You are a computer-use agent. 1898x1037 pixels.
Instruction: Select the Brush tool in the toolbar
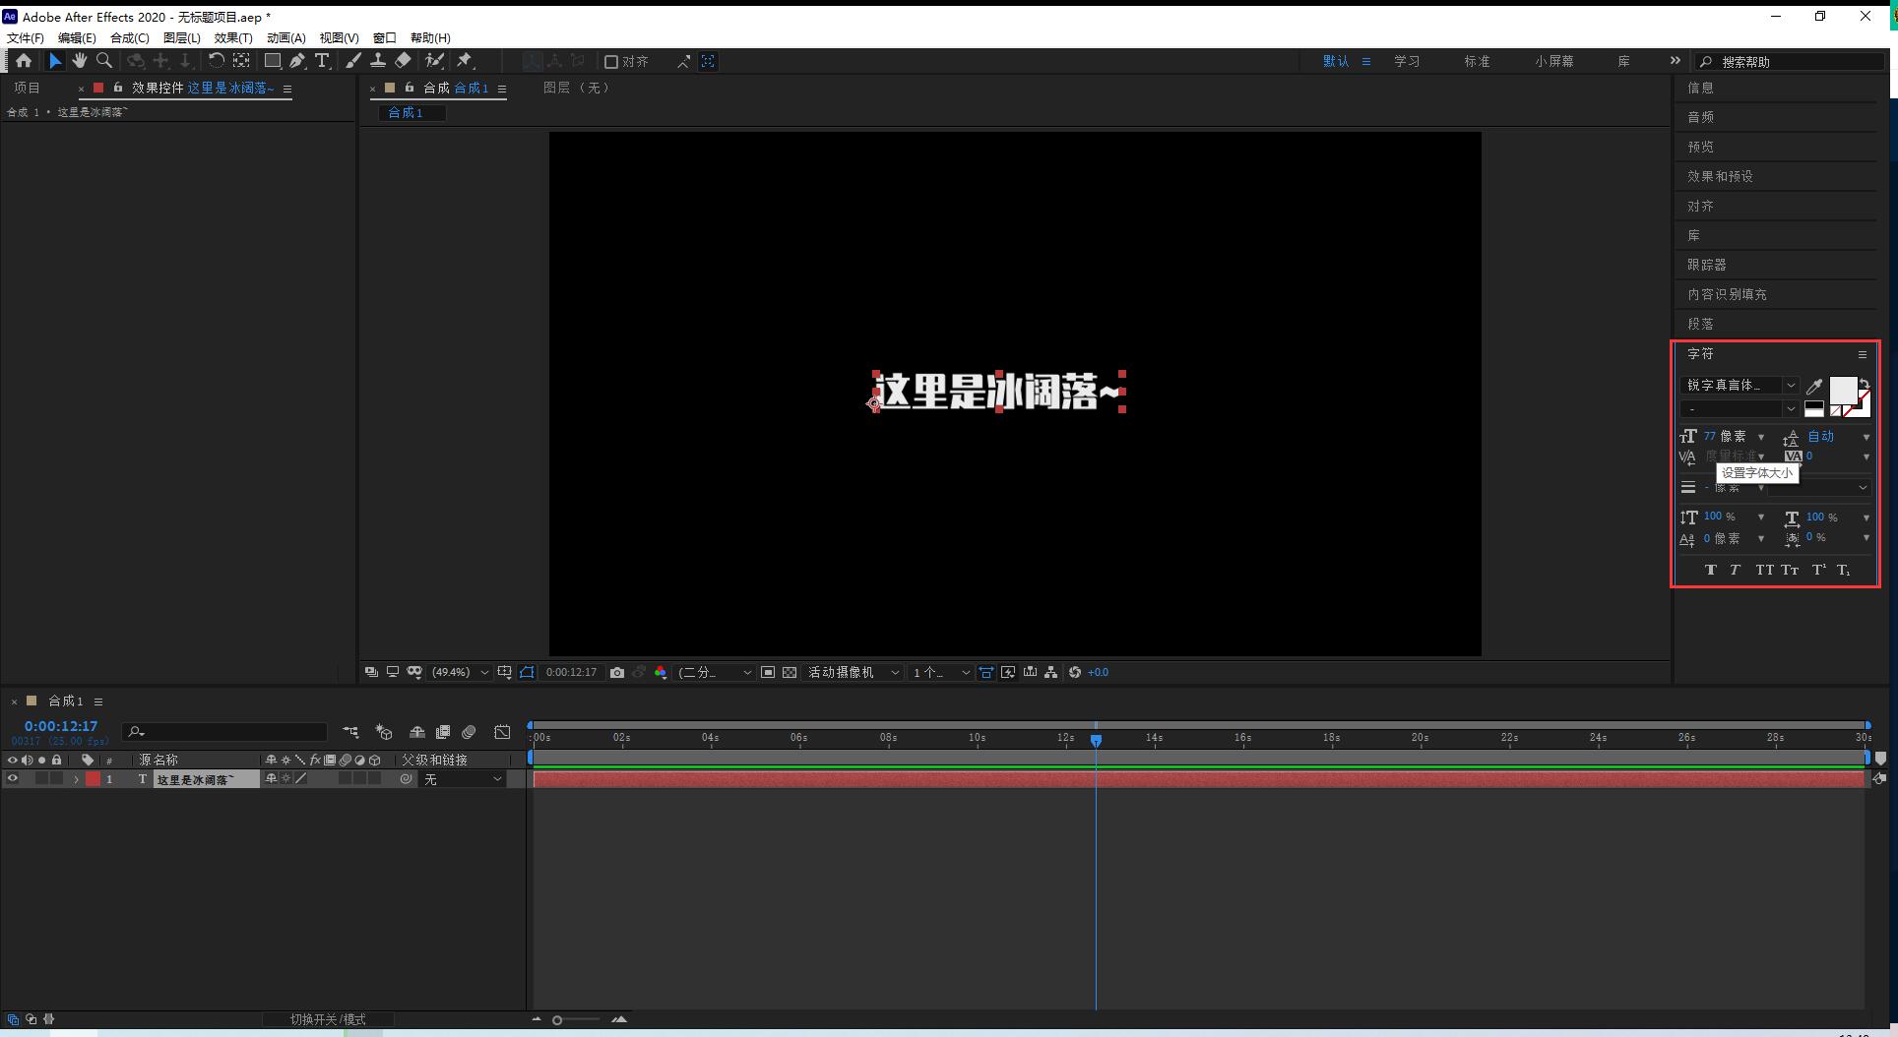(353, 61)
